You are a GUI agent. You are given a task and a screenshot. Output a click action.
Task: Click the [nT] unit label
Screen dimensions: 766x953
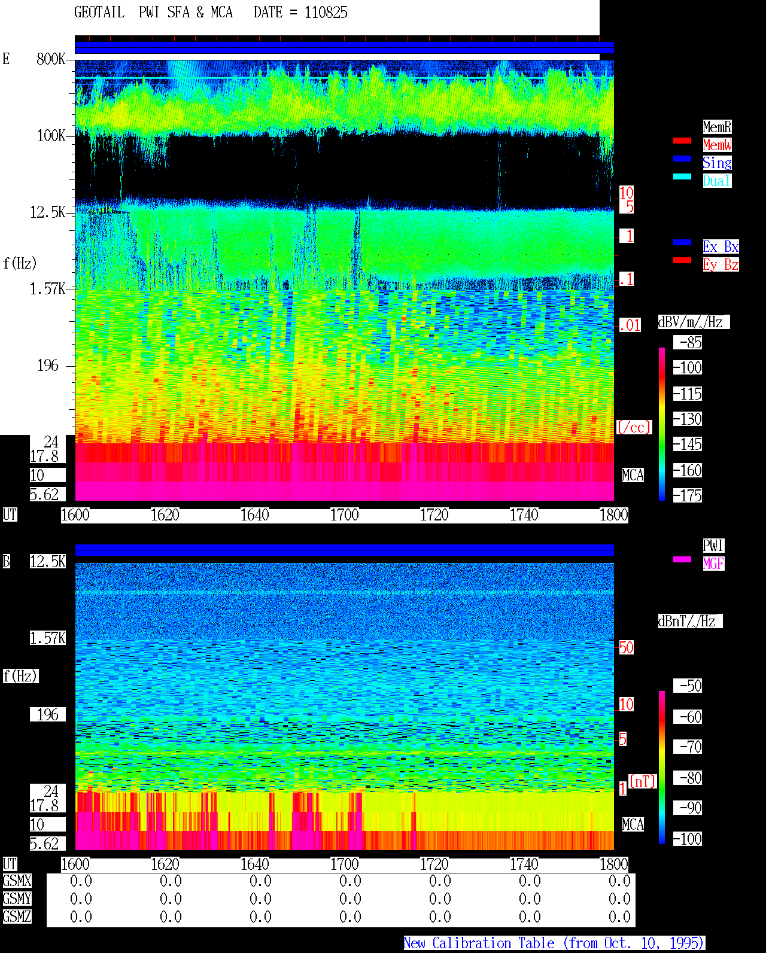tap(643, 781)
